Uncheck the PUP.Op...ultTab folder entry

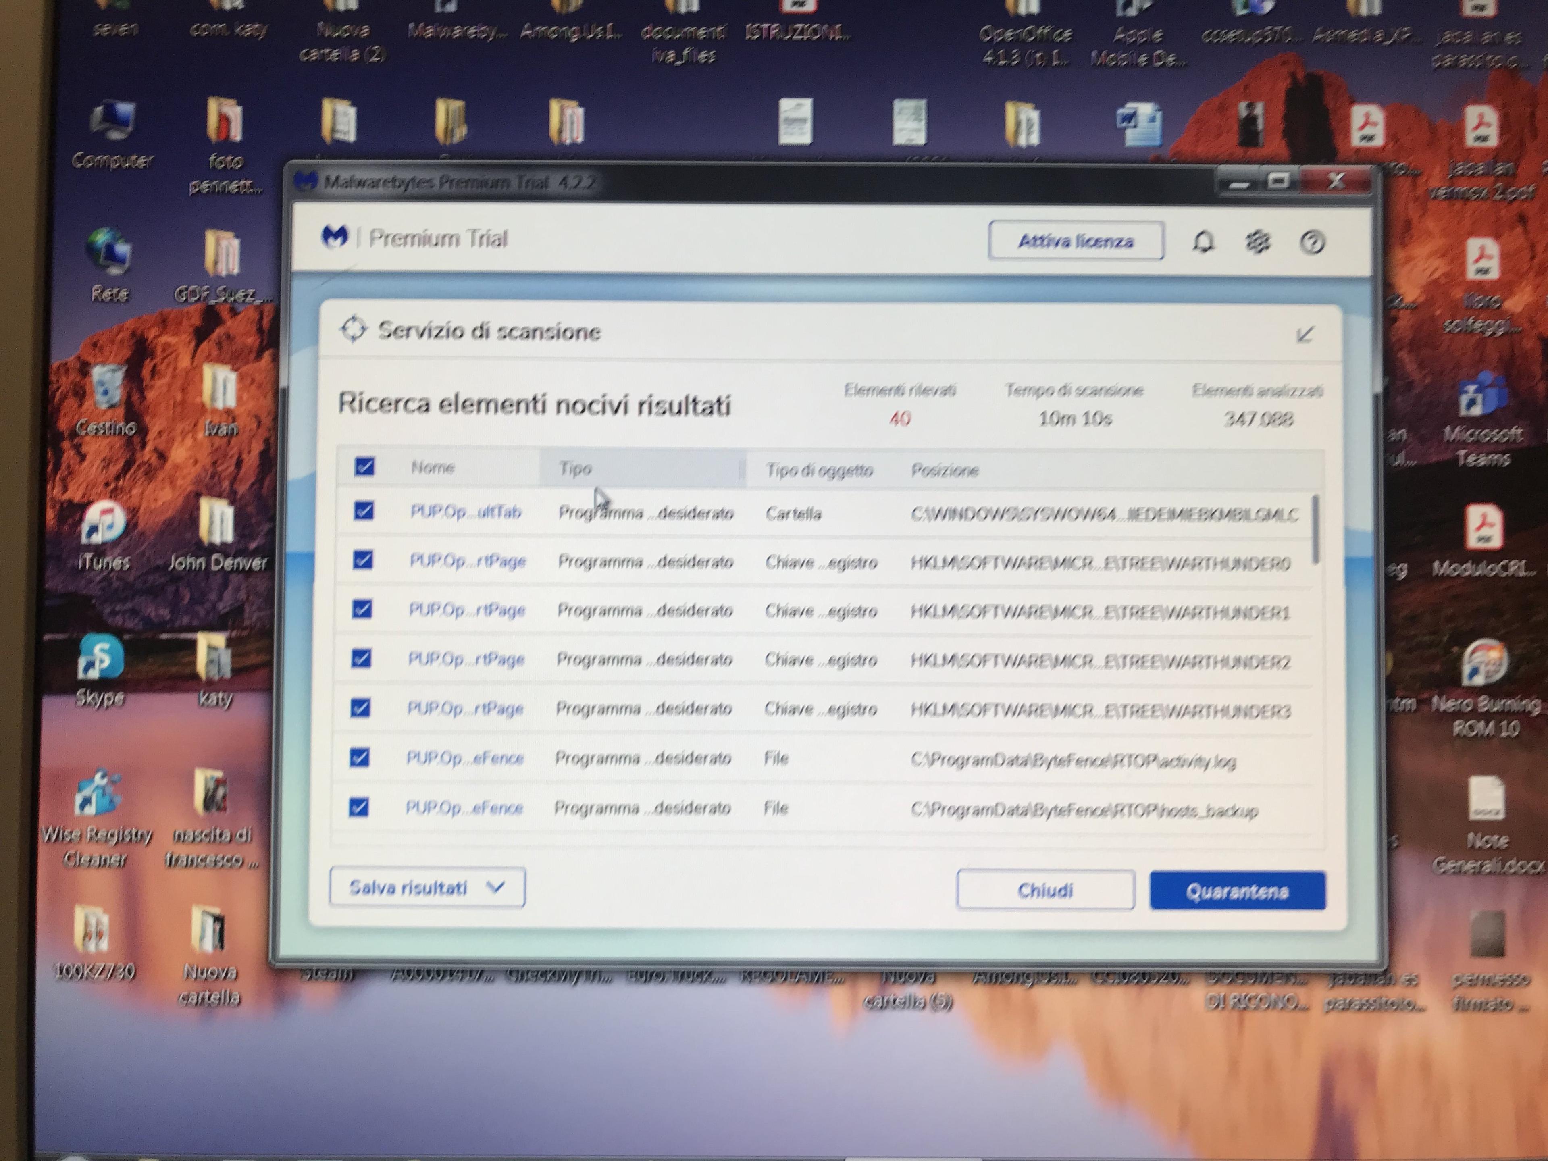(363, 511)
